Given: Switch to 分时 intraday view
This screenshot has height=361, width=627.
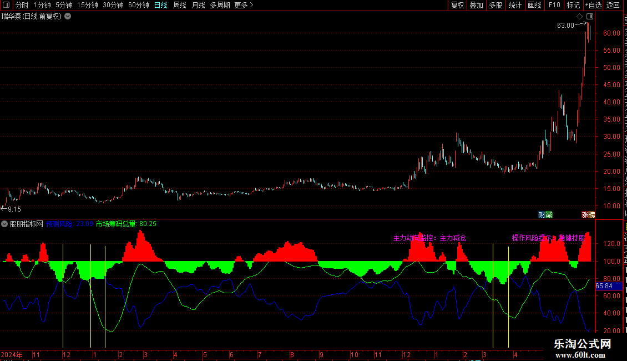Looking at the screenshot, I should [22, 5].
